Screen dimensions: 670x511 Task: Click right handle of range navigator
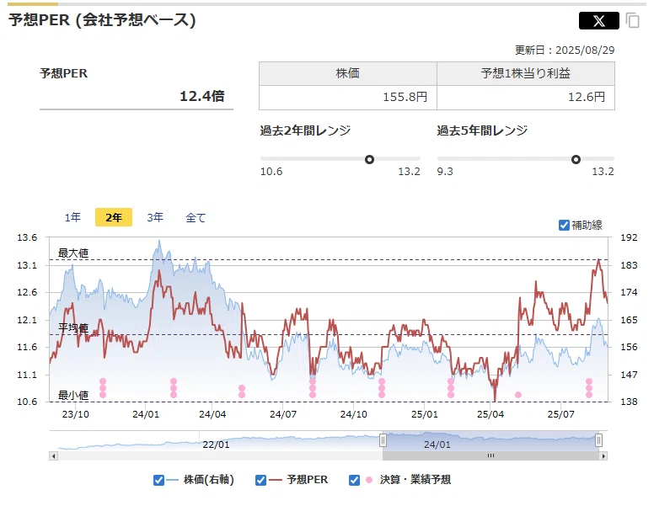(598, 439)
